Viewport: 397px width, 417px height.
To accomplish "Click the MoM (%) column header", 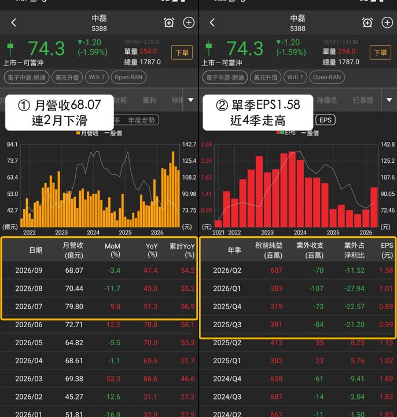I will point(112,250).
